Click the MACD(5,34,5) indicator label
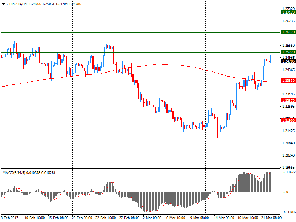This screenshot has height=222, width=296. (x=14, y=173)
